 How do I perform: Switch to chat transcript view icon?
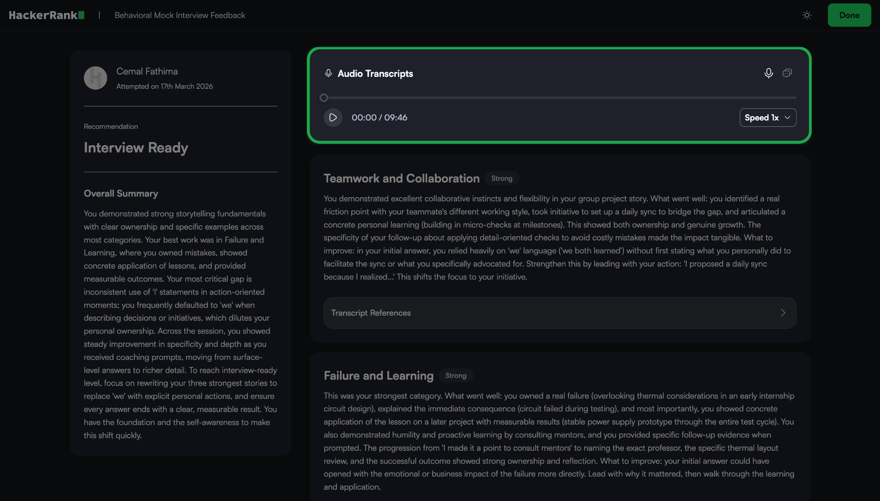tap(787, 73)
